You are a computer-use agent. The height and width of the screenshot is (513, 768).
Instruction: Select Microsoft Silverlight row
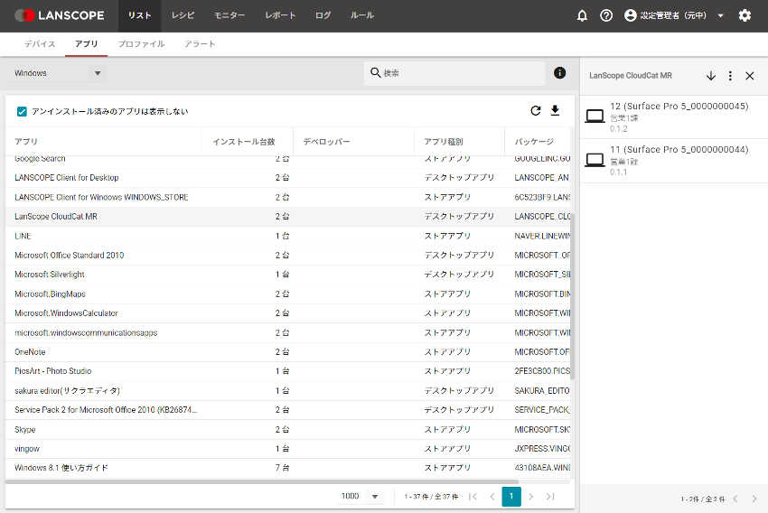287,275
